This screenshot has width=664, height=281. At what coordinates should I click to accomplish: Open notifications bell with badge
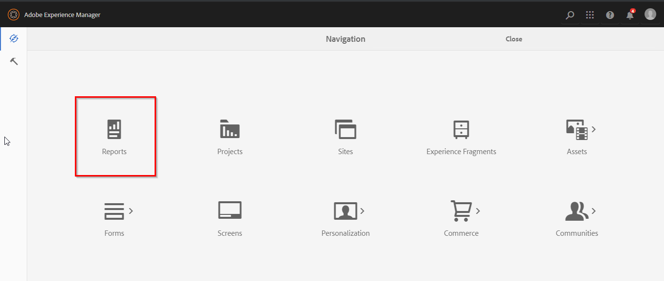tap(630, 15)
